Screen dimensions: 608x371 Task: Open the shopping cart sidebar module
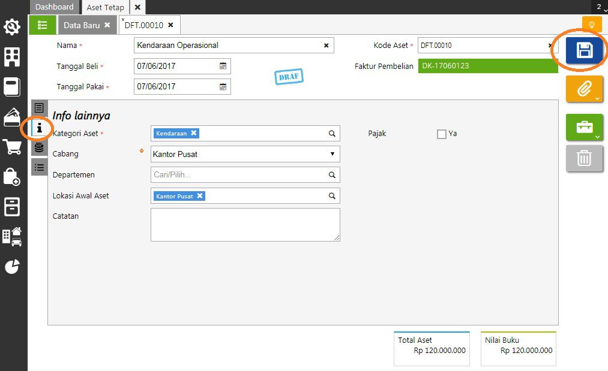[13, 147]
